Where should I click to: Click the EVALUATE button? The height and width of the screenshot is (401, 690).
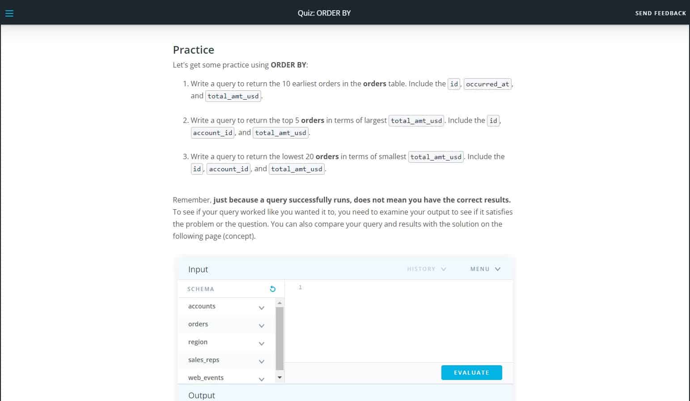(471, 372)
